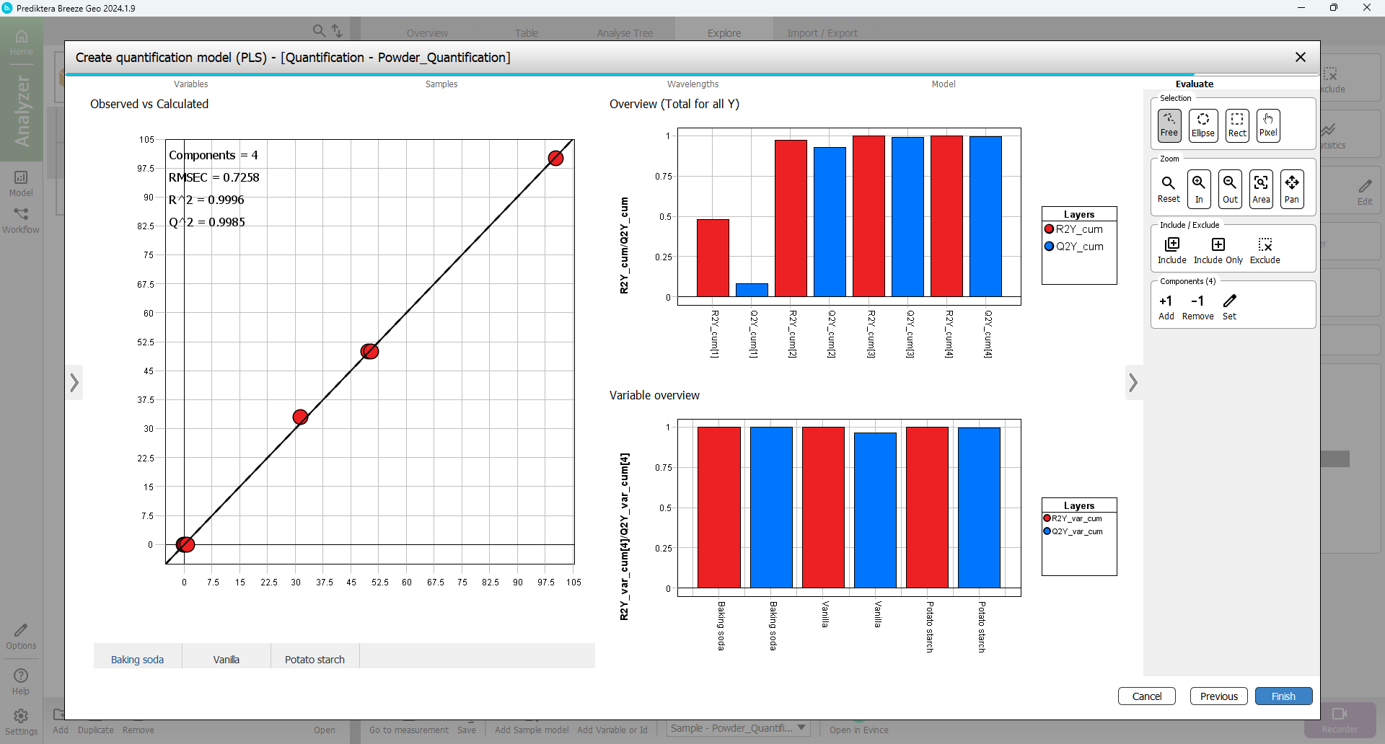Image resolution: width=1385 pixels, height=744 pixels.
Task: Switch to the Potato starch tab
Action: (x=315, y=660)
